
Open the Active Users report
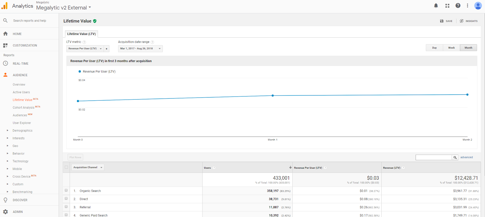tap(21, 92)
